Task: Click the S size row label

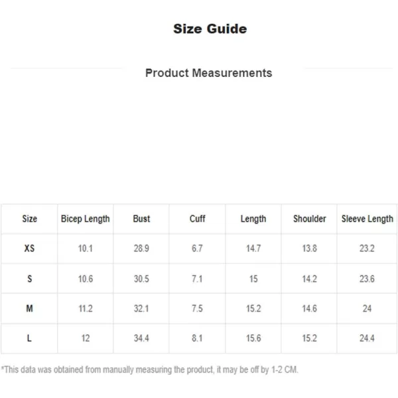Action: tap(29, 279)
